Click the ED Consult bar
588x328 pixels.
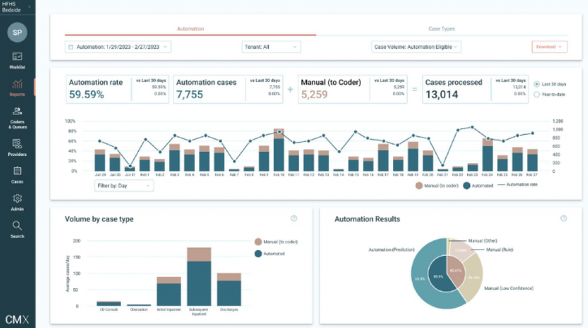tap(109, 304)
